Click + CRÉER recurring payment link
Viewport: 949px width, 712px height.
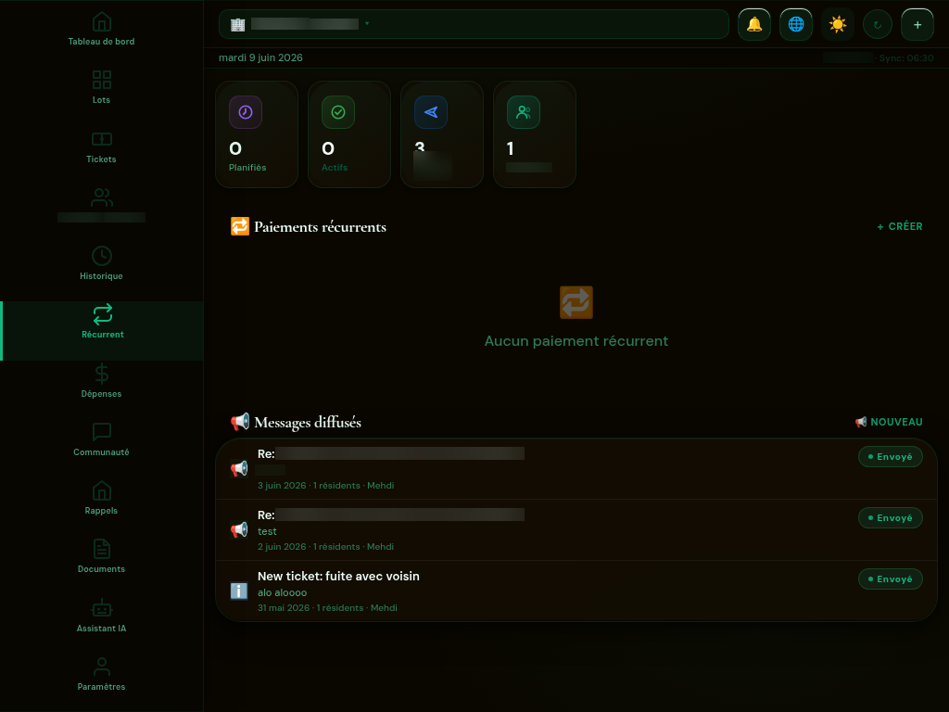(x=900, y=226)
